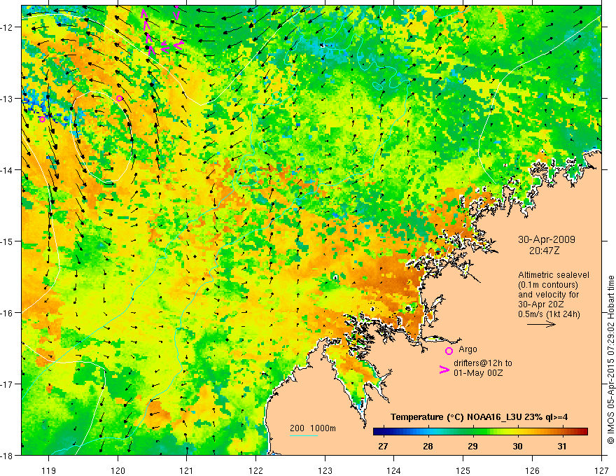Click the 124 longitude axis label
This screenshot has width=616, height=476.
tap(394, 470)
